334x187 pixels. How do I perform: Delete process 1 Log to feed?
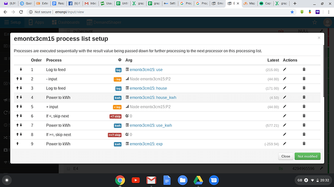(304, 70)
